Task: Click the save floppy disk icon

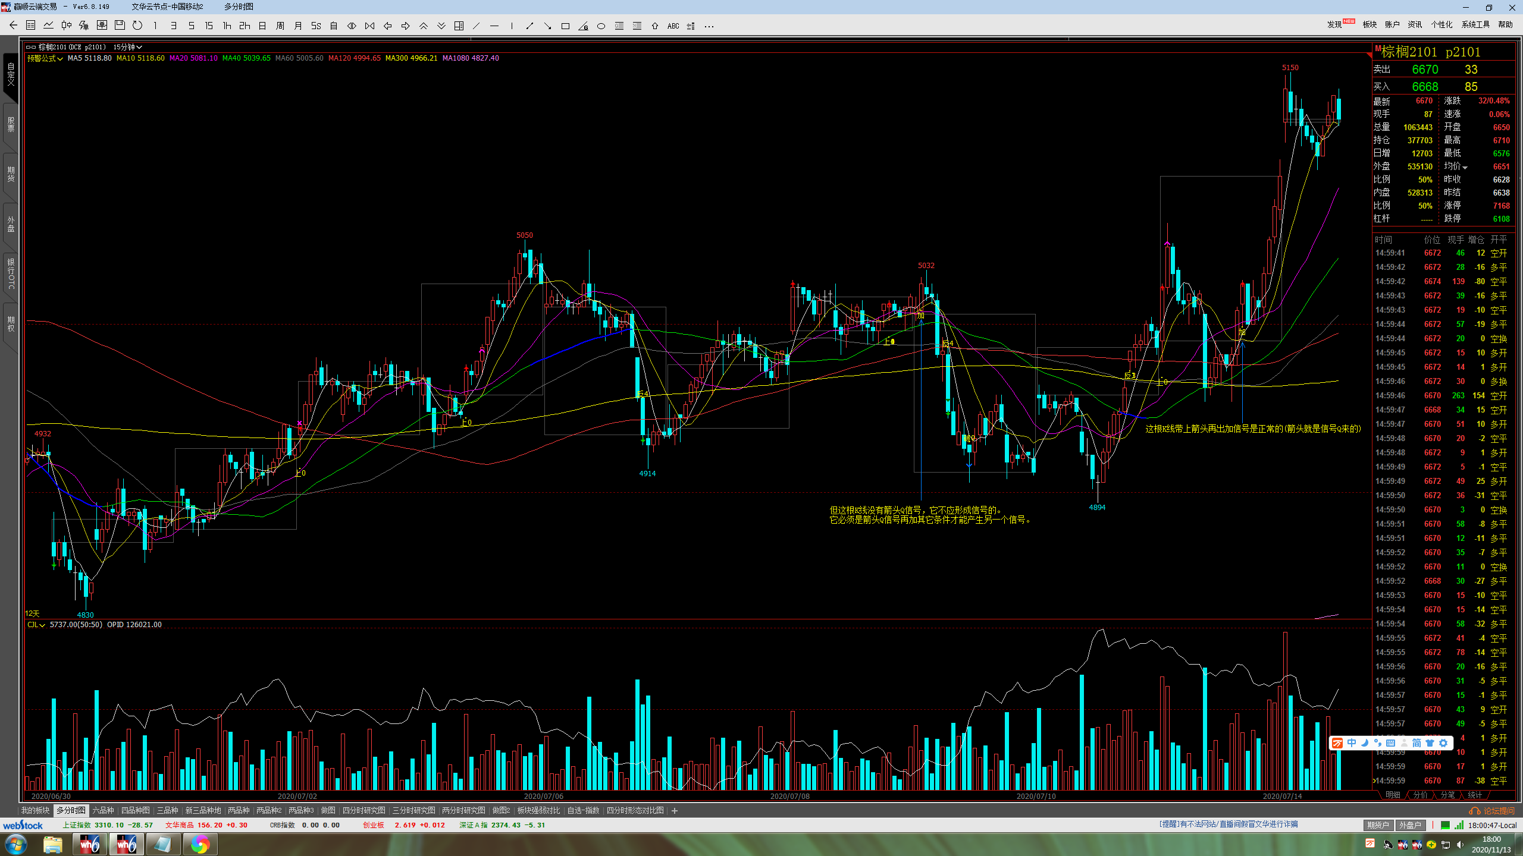Action: [120, 26]
